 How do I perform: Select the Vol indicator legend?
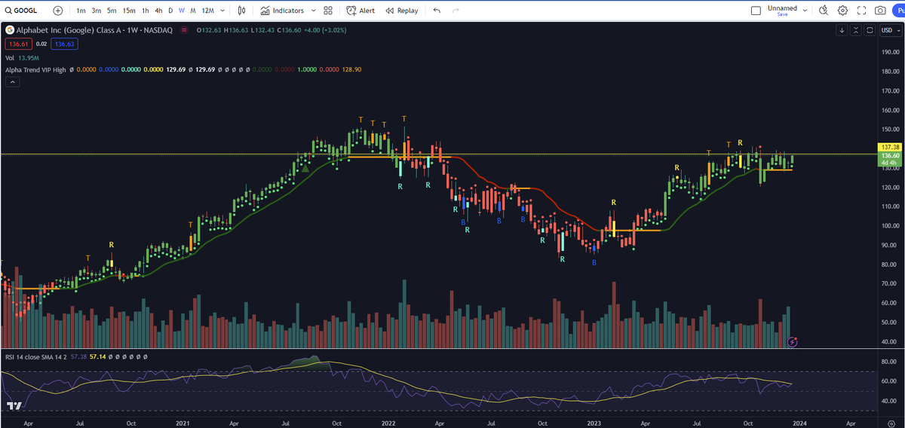point(10,57)
